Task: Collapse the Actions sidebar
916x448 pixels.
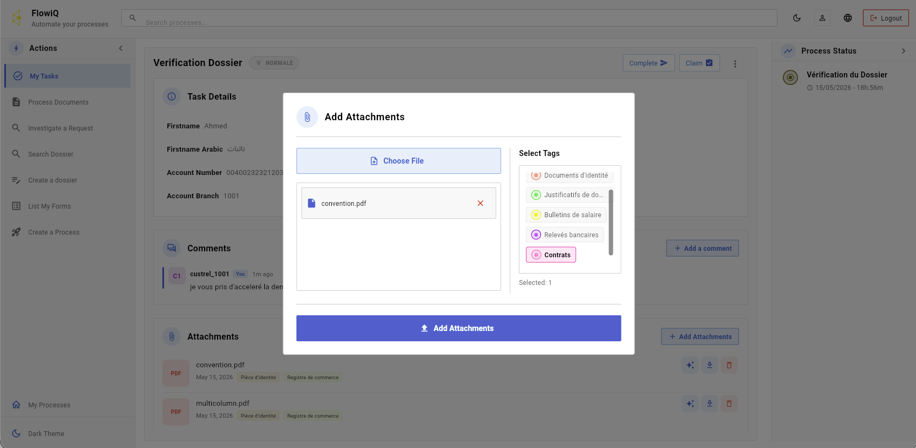Action: point(121,48)
